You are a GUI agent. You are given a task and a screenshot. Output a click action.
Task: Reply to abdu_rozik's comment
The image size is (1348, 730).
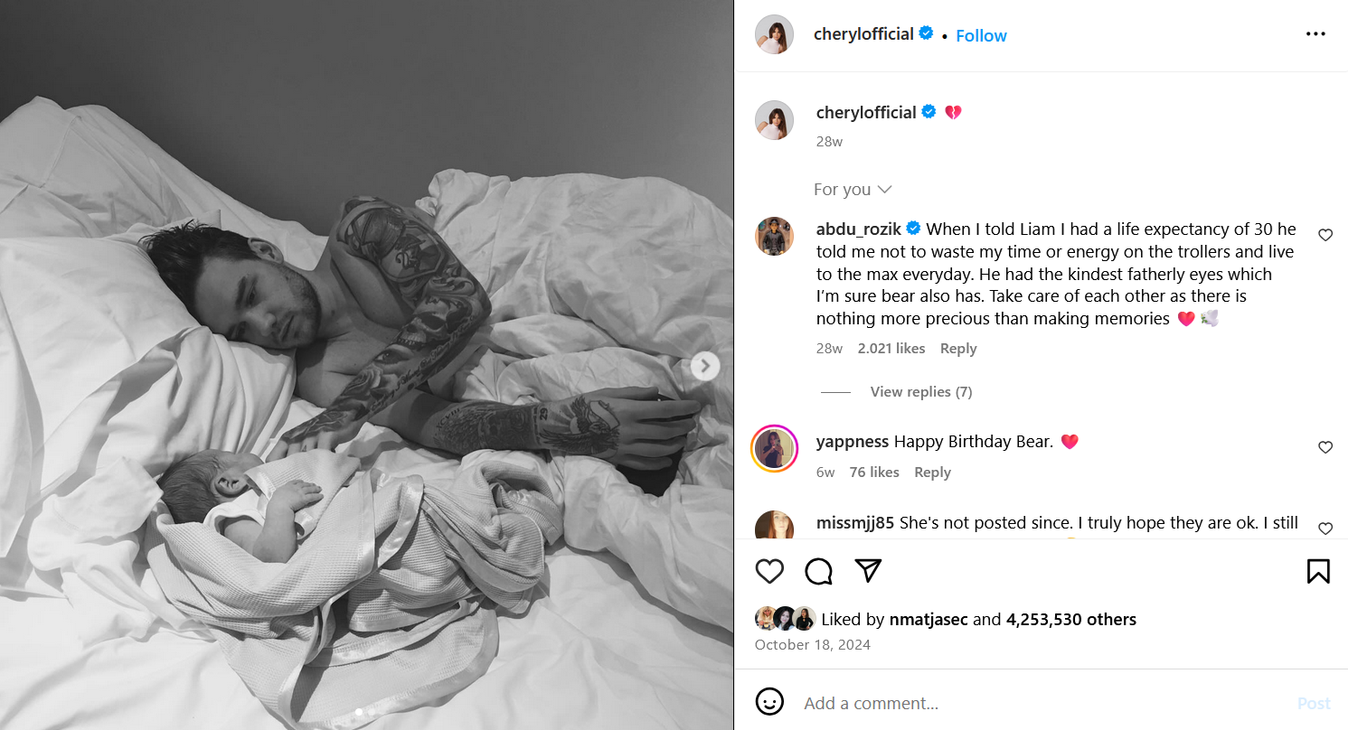pyautogui.click(x=958, y=349)
